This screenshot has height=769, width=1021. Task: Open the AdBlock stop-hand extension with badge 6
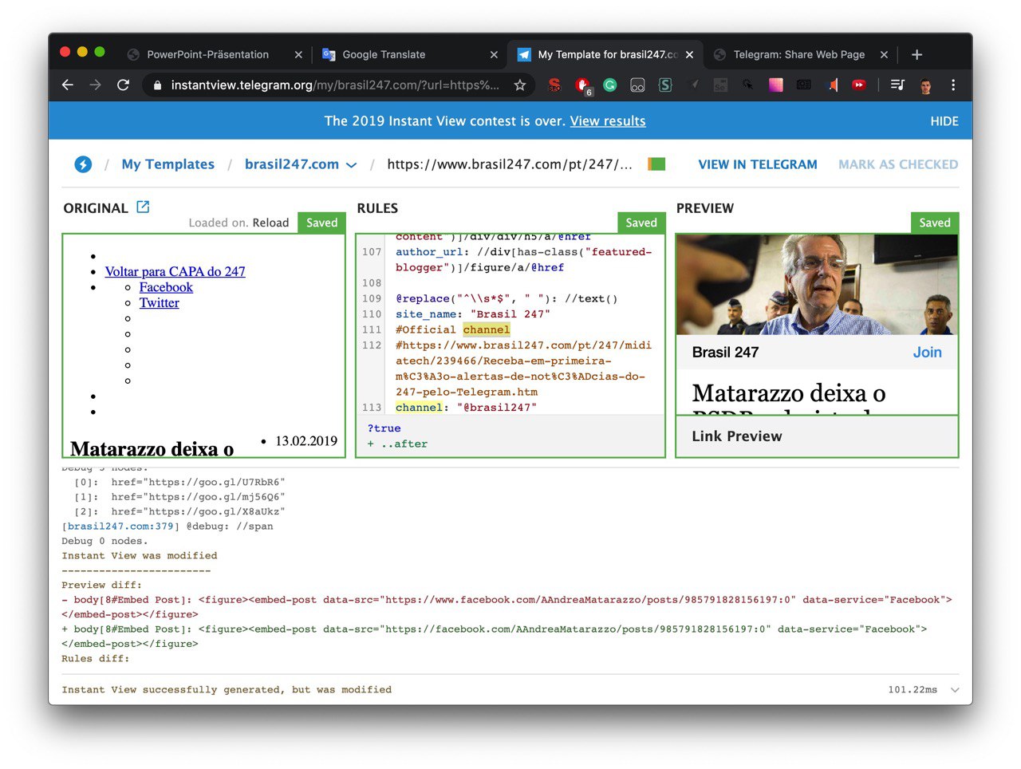[583, 85]
